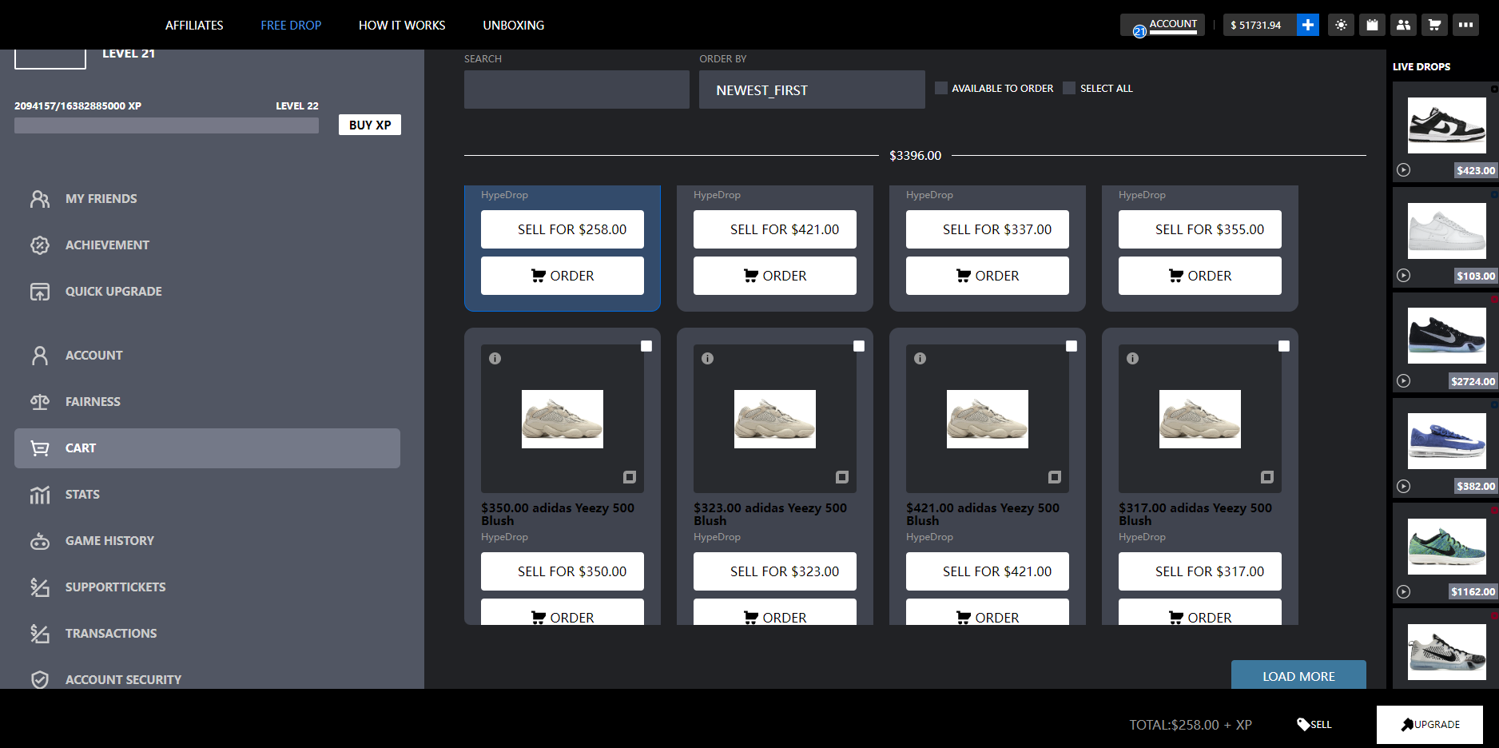The height and width of the screenshot is (748, 1499).
Task: Open the calendar icon in the top bar
Action: 1372,25
